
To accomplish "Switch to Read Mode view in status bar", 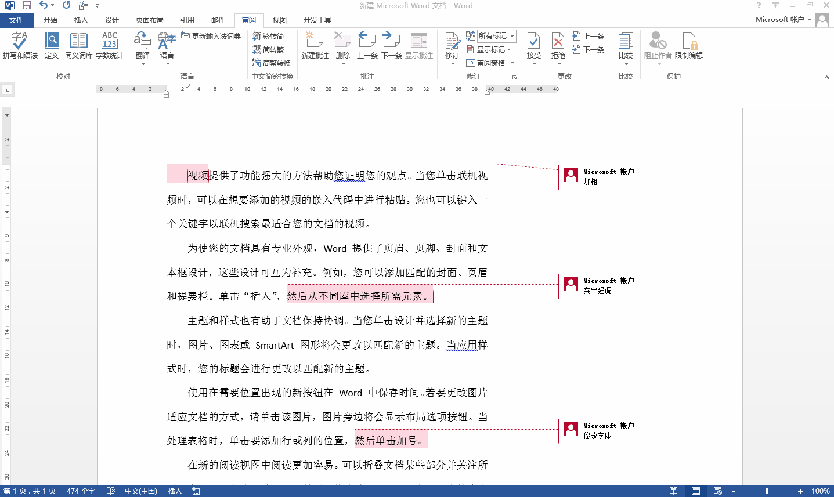I will click(674, 491).
